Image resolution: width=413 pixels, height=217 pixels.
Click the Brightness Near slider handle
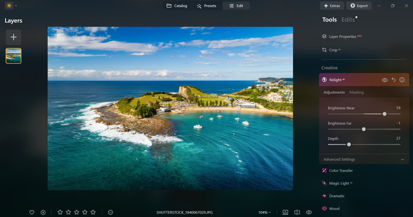tap(384, 114)
